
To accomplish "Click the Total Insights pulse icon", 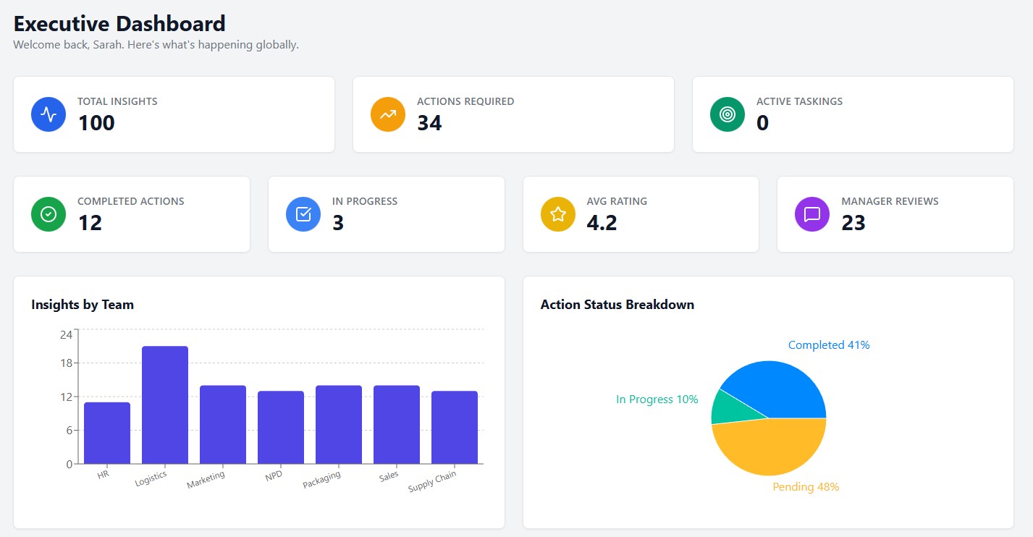I will 48,114.
